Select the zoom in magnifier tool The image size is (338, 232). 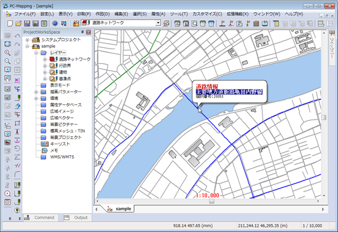pos(7,53)
